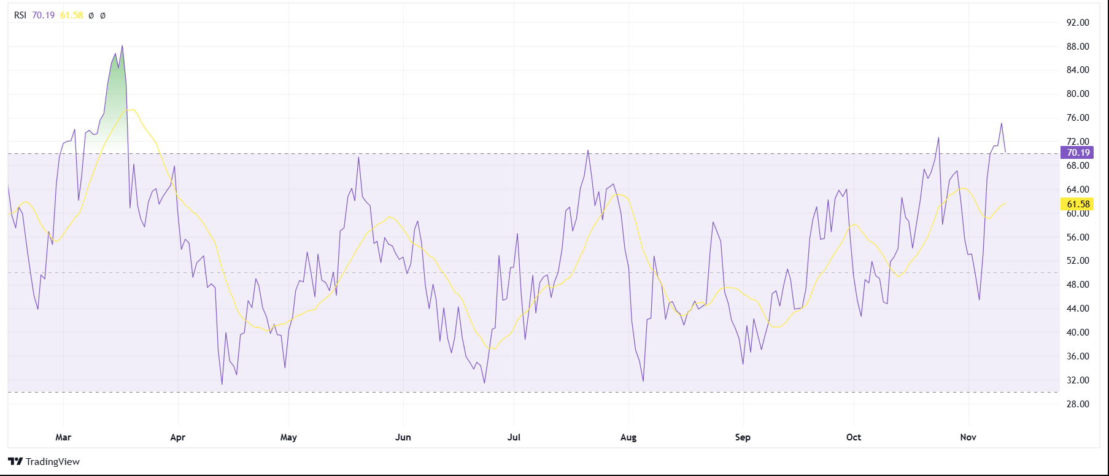The height and width of the screenshot is (476, 1109).
Task: Click the Apr label on time axis
Action: pyautogui.click(x=177, y=437)
